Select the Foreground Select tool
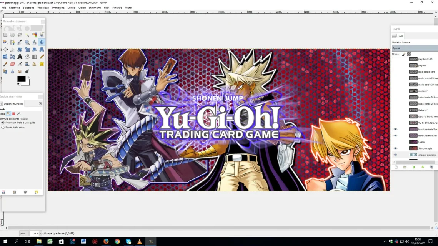This screenshot has width=438, height=246. pyautogui.click(x=5, y=42)
